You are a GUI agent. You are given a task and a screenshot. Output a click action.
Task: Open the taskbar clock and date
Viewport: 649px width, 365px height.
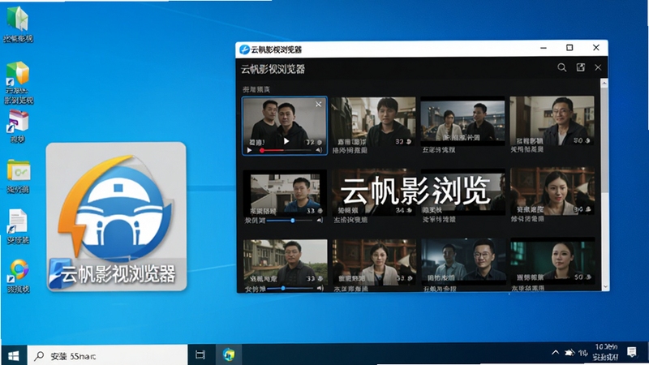click(x=606, y=352)
